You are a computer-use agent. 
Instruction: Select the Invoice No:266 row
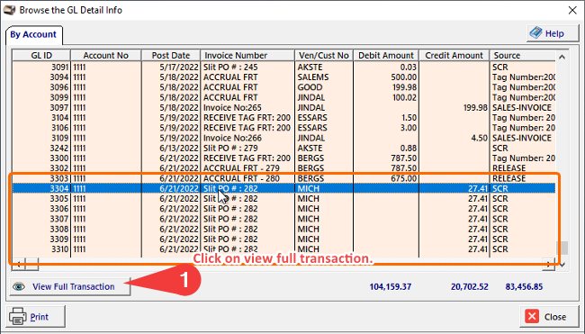point(283,138)
